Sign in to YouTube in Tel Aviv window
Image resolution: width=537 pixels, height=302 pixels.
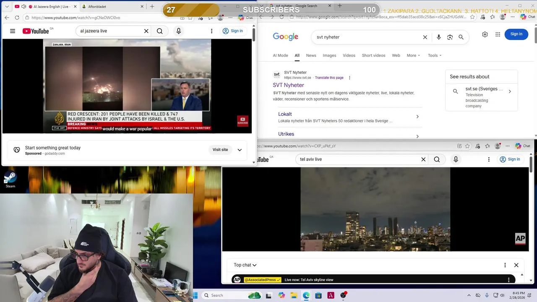click(510, 159)
